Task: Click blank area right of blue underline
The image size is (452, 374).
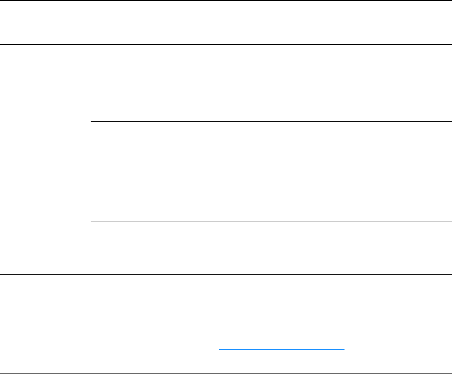Action: coord(398,349)
